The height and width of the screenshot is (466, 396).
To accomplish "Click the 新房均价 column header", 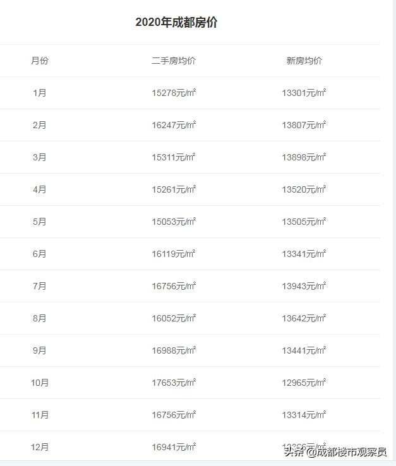I will click(304, 61).
